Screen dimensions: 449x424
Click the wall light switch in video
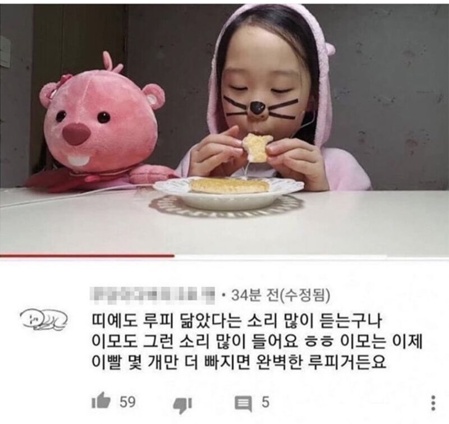click(5, 52)
